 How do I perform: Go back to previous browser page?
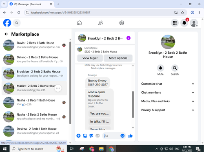pyautogui.click(x=4, y=13)
